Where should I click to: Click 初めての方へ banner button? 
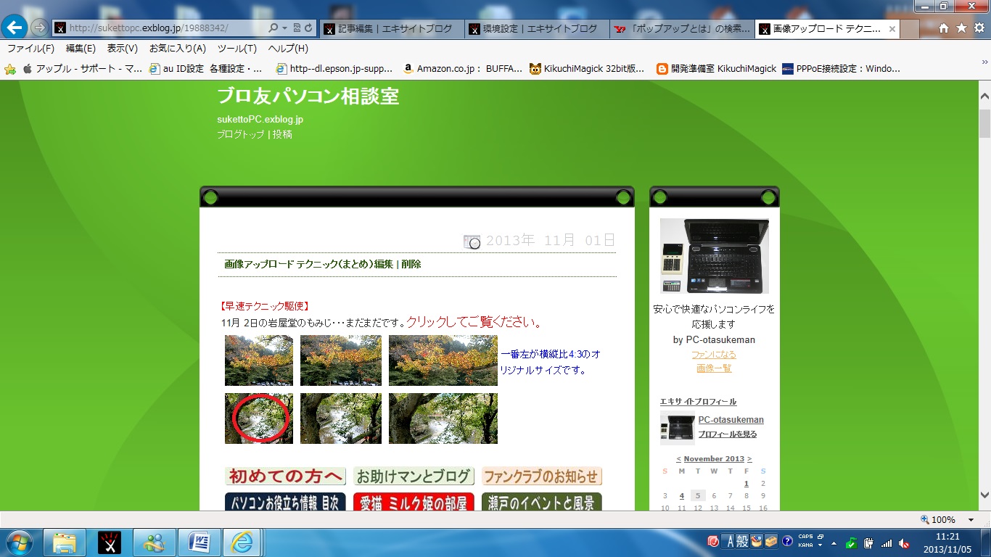click(285, 476)
